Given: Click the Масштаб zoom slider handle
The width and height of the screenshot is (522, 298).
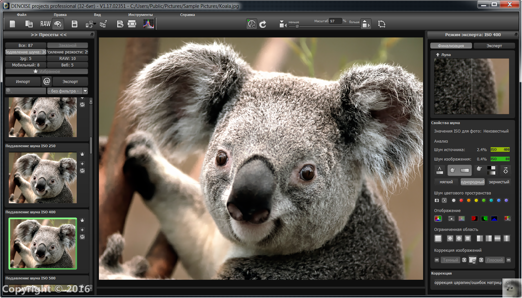Looking at the screenshot, I should click(x=297, y=26).
